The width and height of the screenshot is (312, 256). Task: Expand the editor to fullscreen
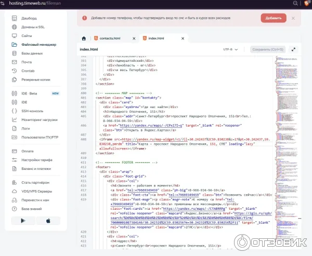293,49
